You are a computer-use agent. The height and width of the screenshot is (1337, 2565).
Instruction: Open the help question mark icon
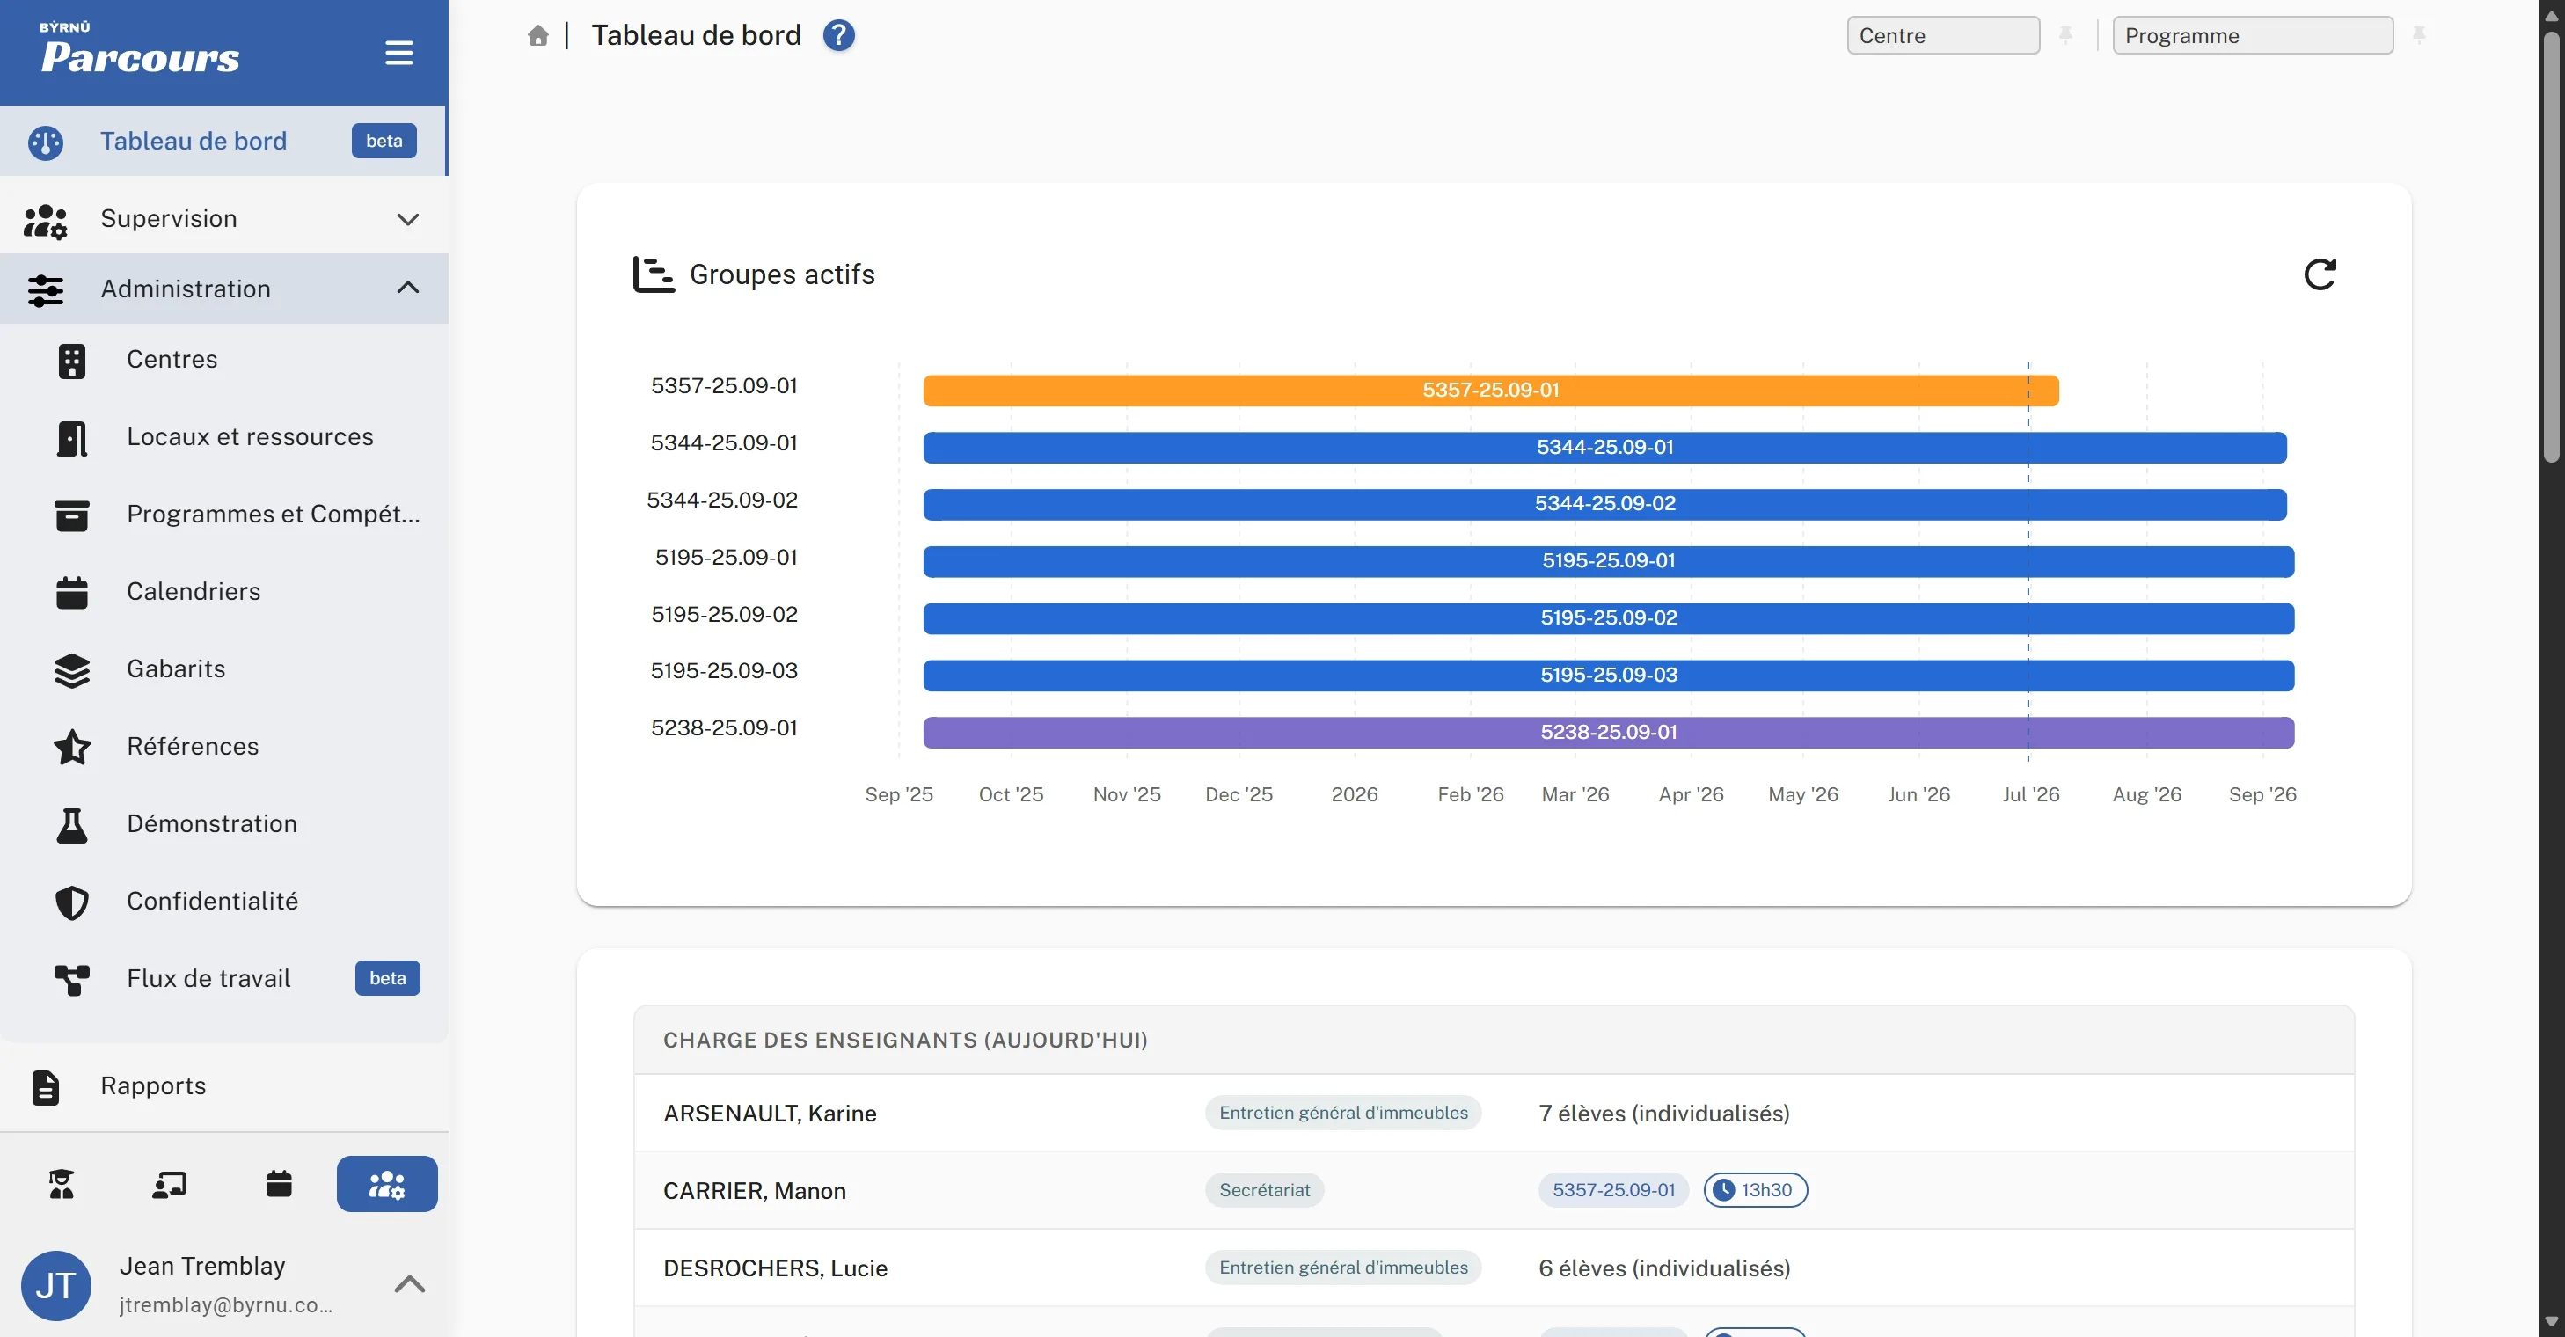click(x=838, y=36)
